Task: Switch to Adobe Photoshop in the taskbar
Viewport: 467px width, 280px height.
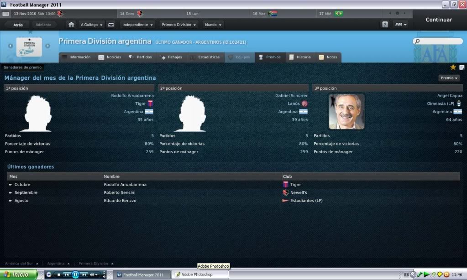Action: tap(199, 275)
